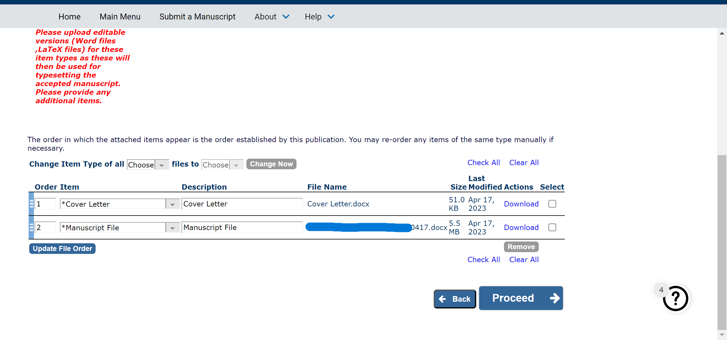The image size is (727, 340).
Task: Click the chevron next to About
Action: pos(286,17)
